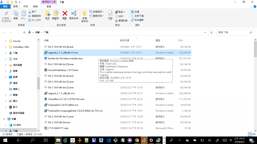Viewport: 257px width, 144px height.
Task: Open the Easy access (輕鬆存取) dropdown
Action: click(x=97, y=16)
